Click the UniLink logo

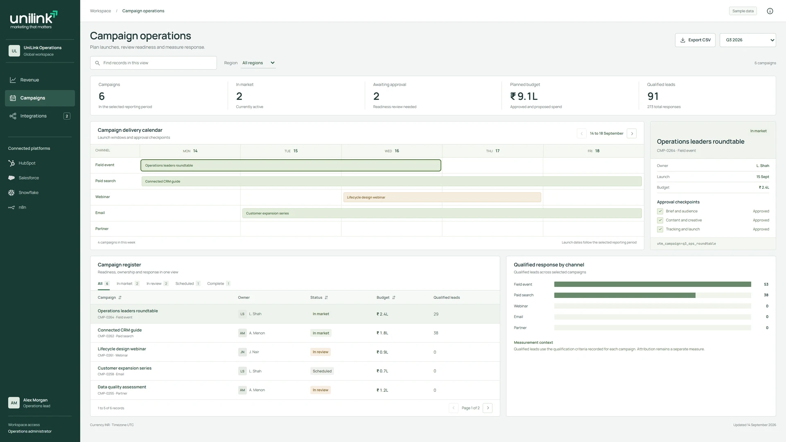click(x=34, y=19)
